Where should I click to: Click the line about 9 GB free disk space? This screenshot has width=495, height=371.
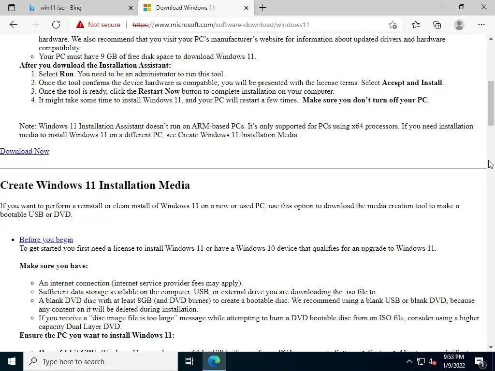tap(147, 57)
